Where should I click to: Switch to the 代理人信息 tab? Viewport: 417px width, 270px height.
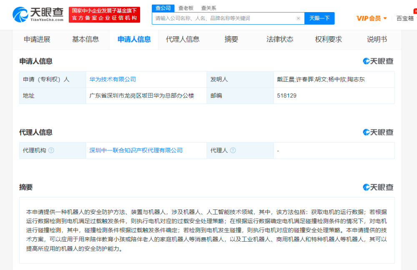tap(183, 40)
